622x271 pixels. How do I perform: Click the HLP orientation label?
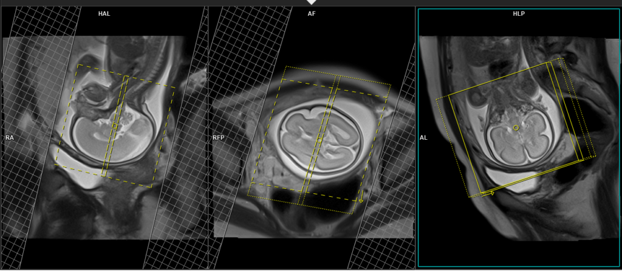click(x=519, y=14)
